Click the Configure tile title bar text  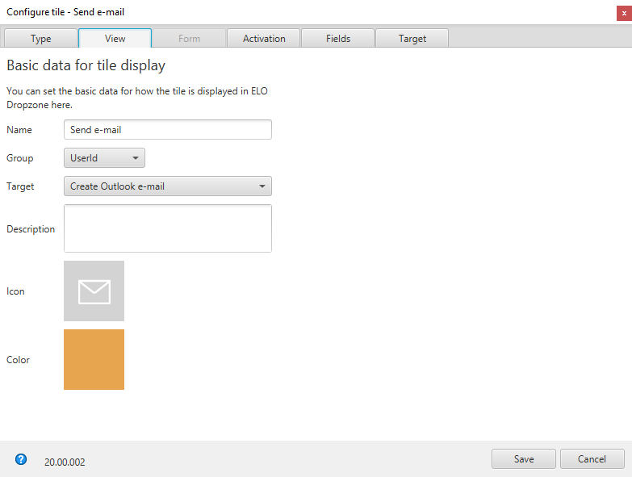(65, 12)
